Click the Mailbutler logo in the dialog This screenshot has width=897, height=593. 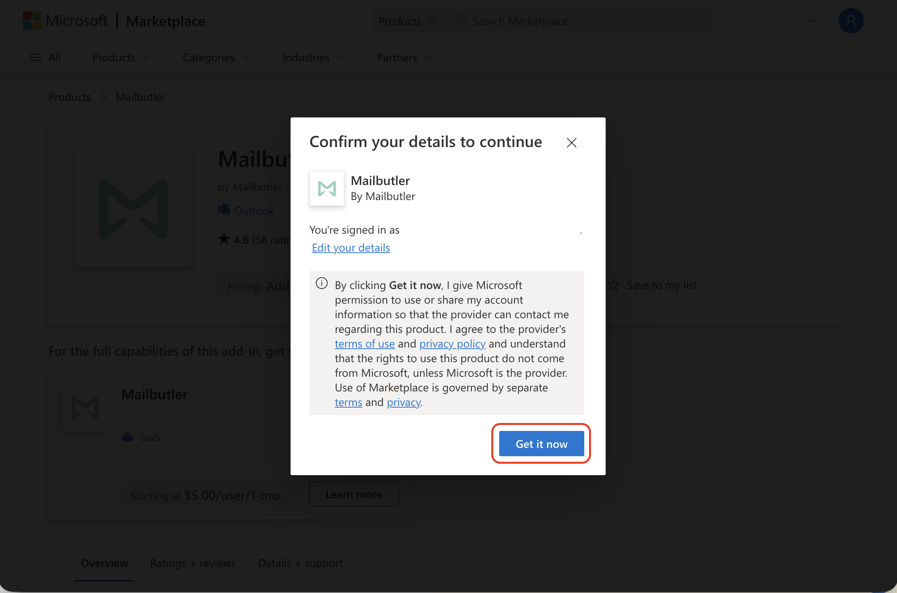tap(327, 189)
